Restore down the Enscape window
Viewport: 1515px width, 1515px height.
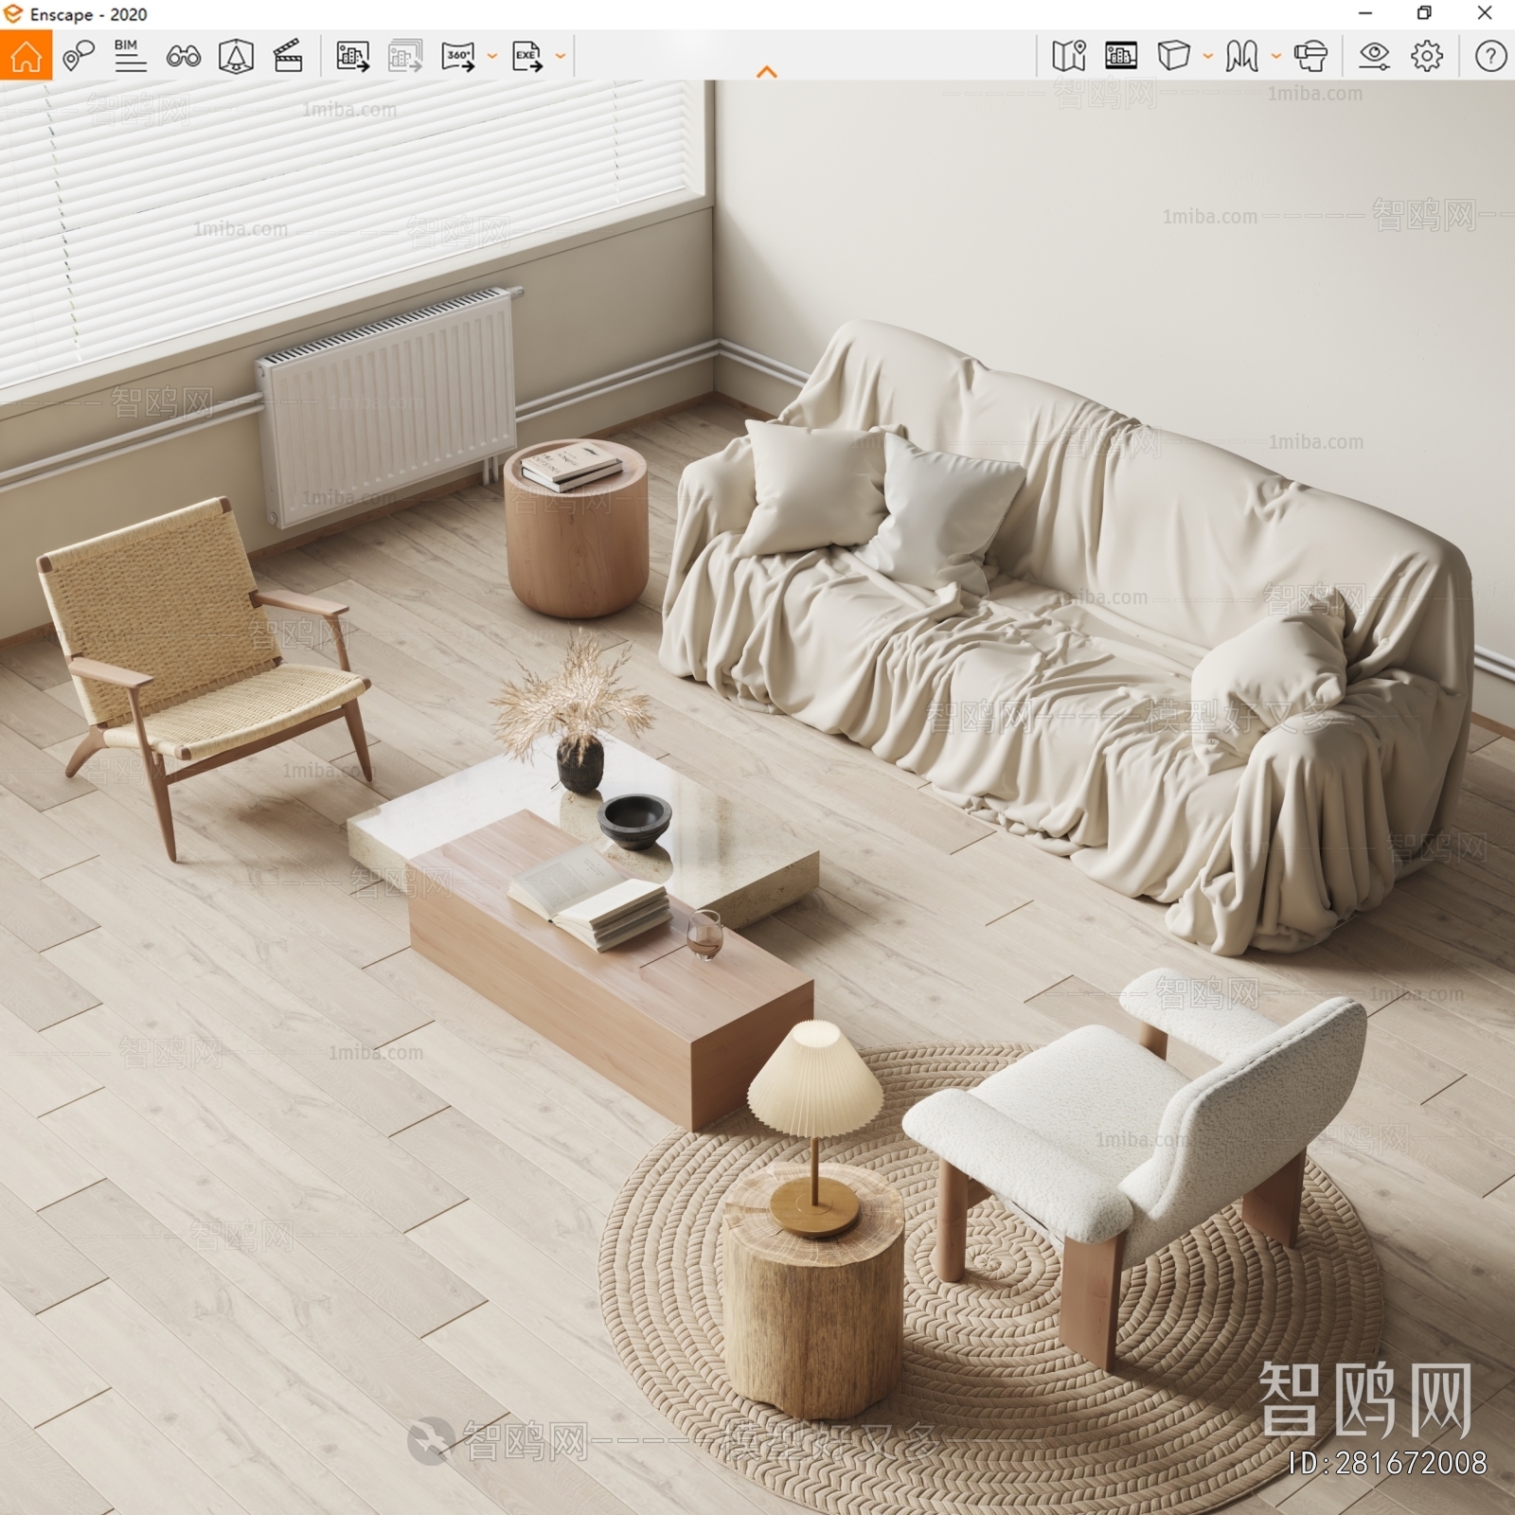point(1424,13)
